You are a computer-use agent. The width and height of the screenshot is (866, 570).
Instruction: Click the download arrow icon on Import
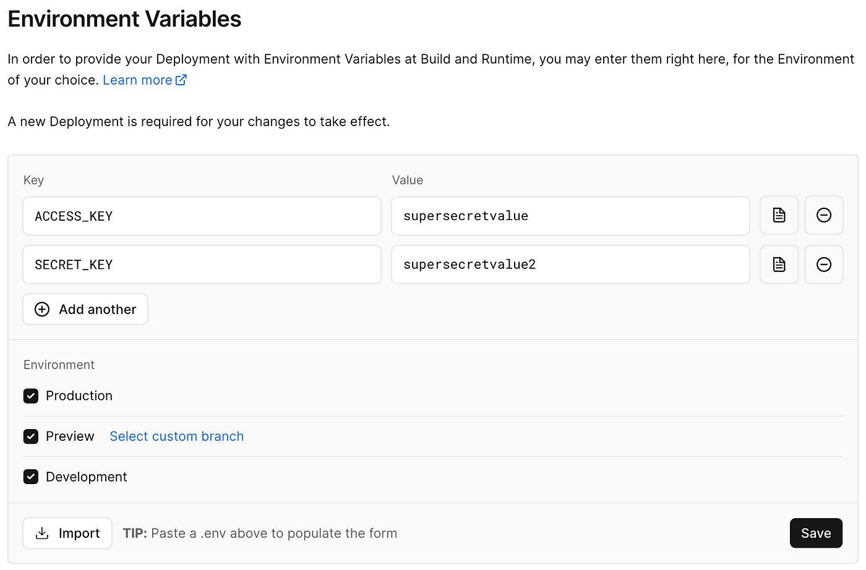pyautogui.click(x=42, y=533)
